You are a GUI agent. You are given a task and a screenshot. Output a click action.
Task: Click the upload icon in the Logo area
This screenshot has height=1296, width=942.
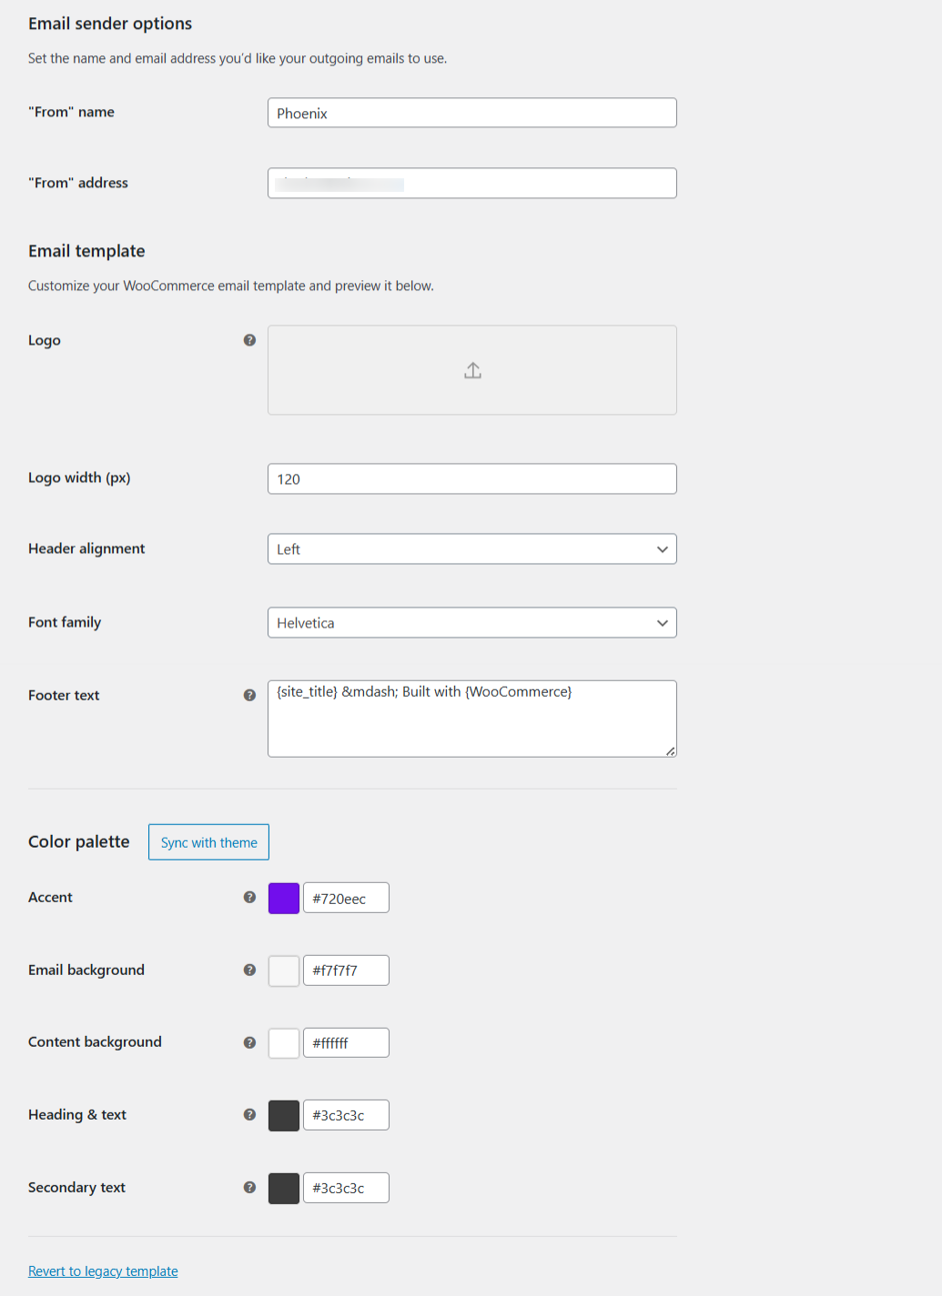(x=471, y=370)
